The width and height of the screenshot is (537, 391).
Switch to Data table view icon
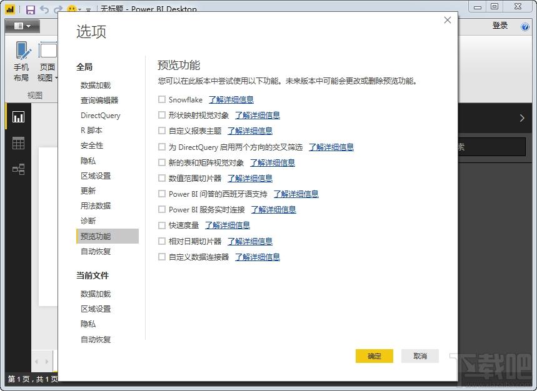(18, 143)
